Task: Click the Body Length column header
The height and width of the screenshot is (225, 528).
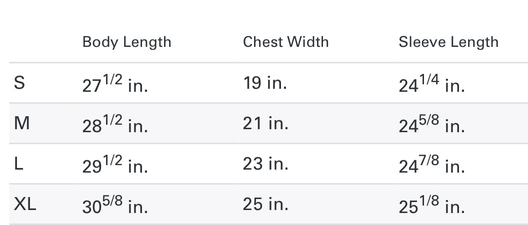Action: point(126,42)
